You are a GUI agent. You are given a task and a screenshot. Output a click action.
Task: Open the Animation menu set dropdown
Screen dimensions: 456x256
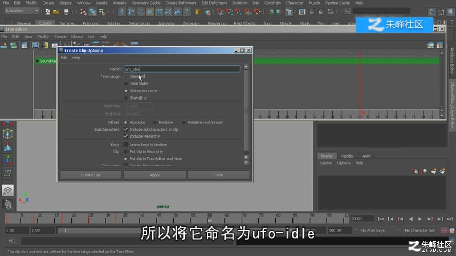point(22,11)
